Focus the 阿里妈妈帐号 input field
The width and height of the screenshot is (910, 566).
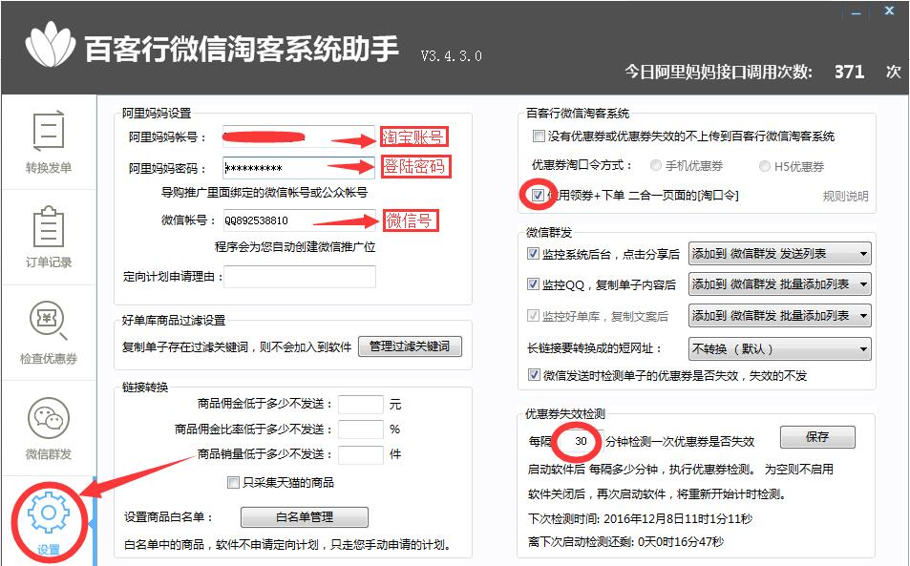pyautogui.click(x=298, y=136)
